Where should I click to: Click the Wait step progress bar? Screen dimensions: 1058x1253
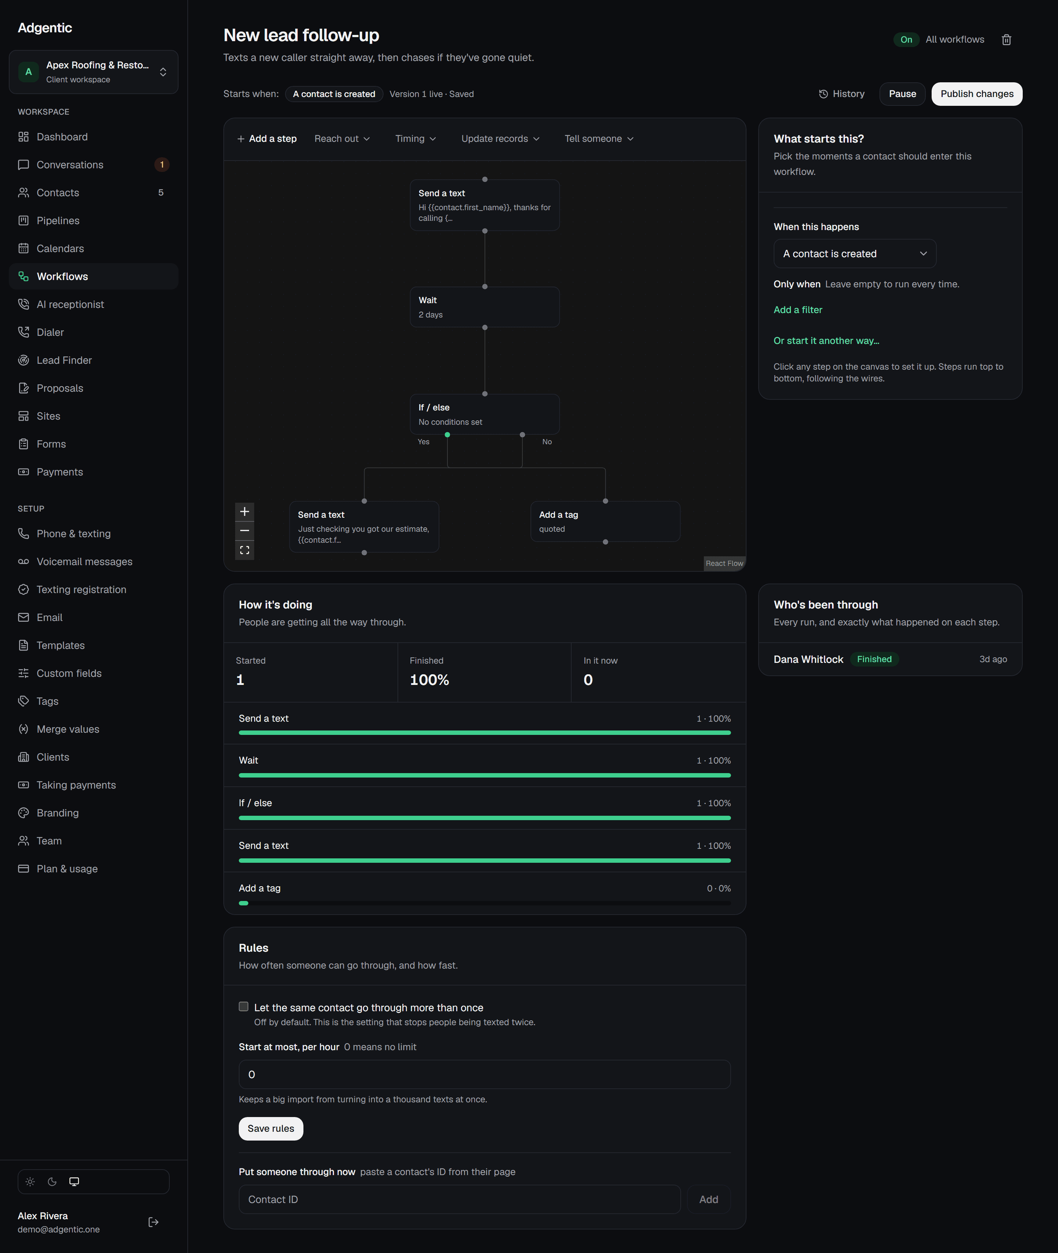[x=485, y=776]
